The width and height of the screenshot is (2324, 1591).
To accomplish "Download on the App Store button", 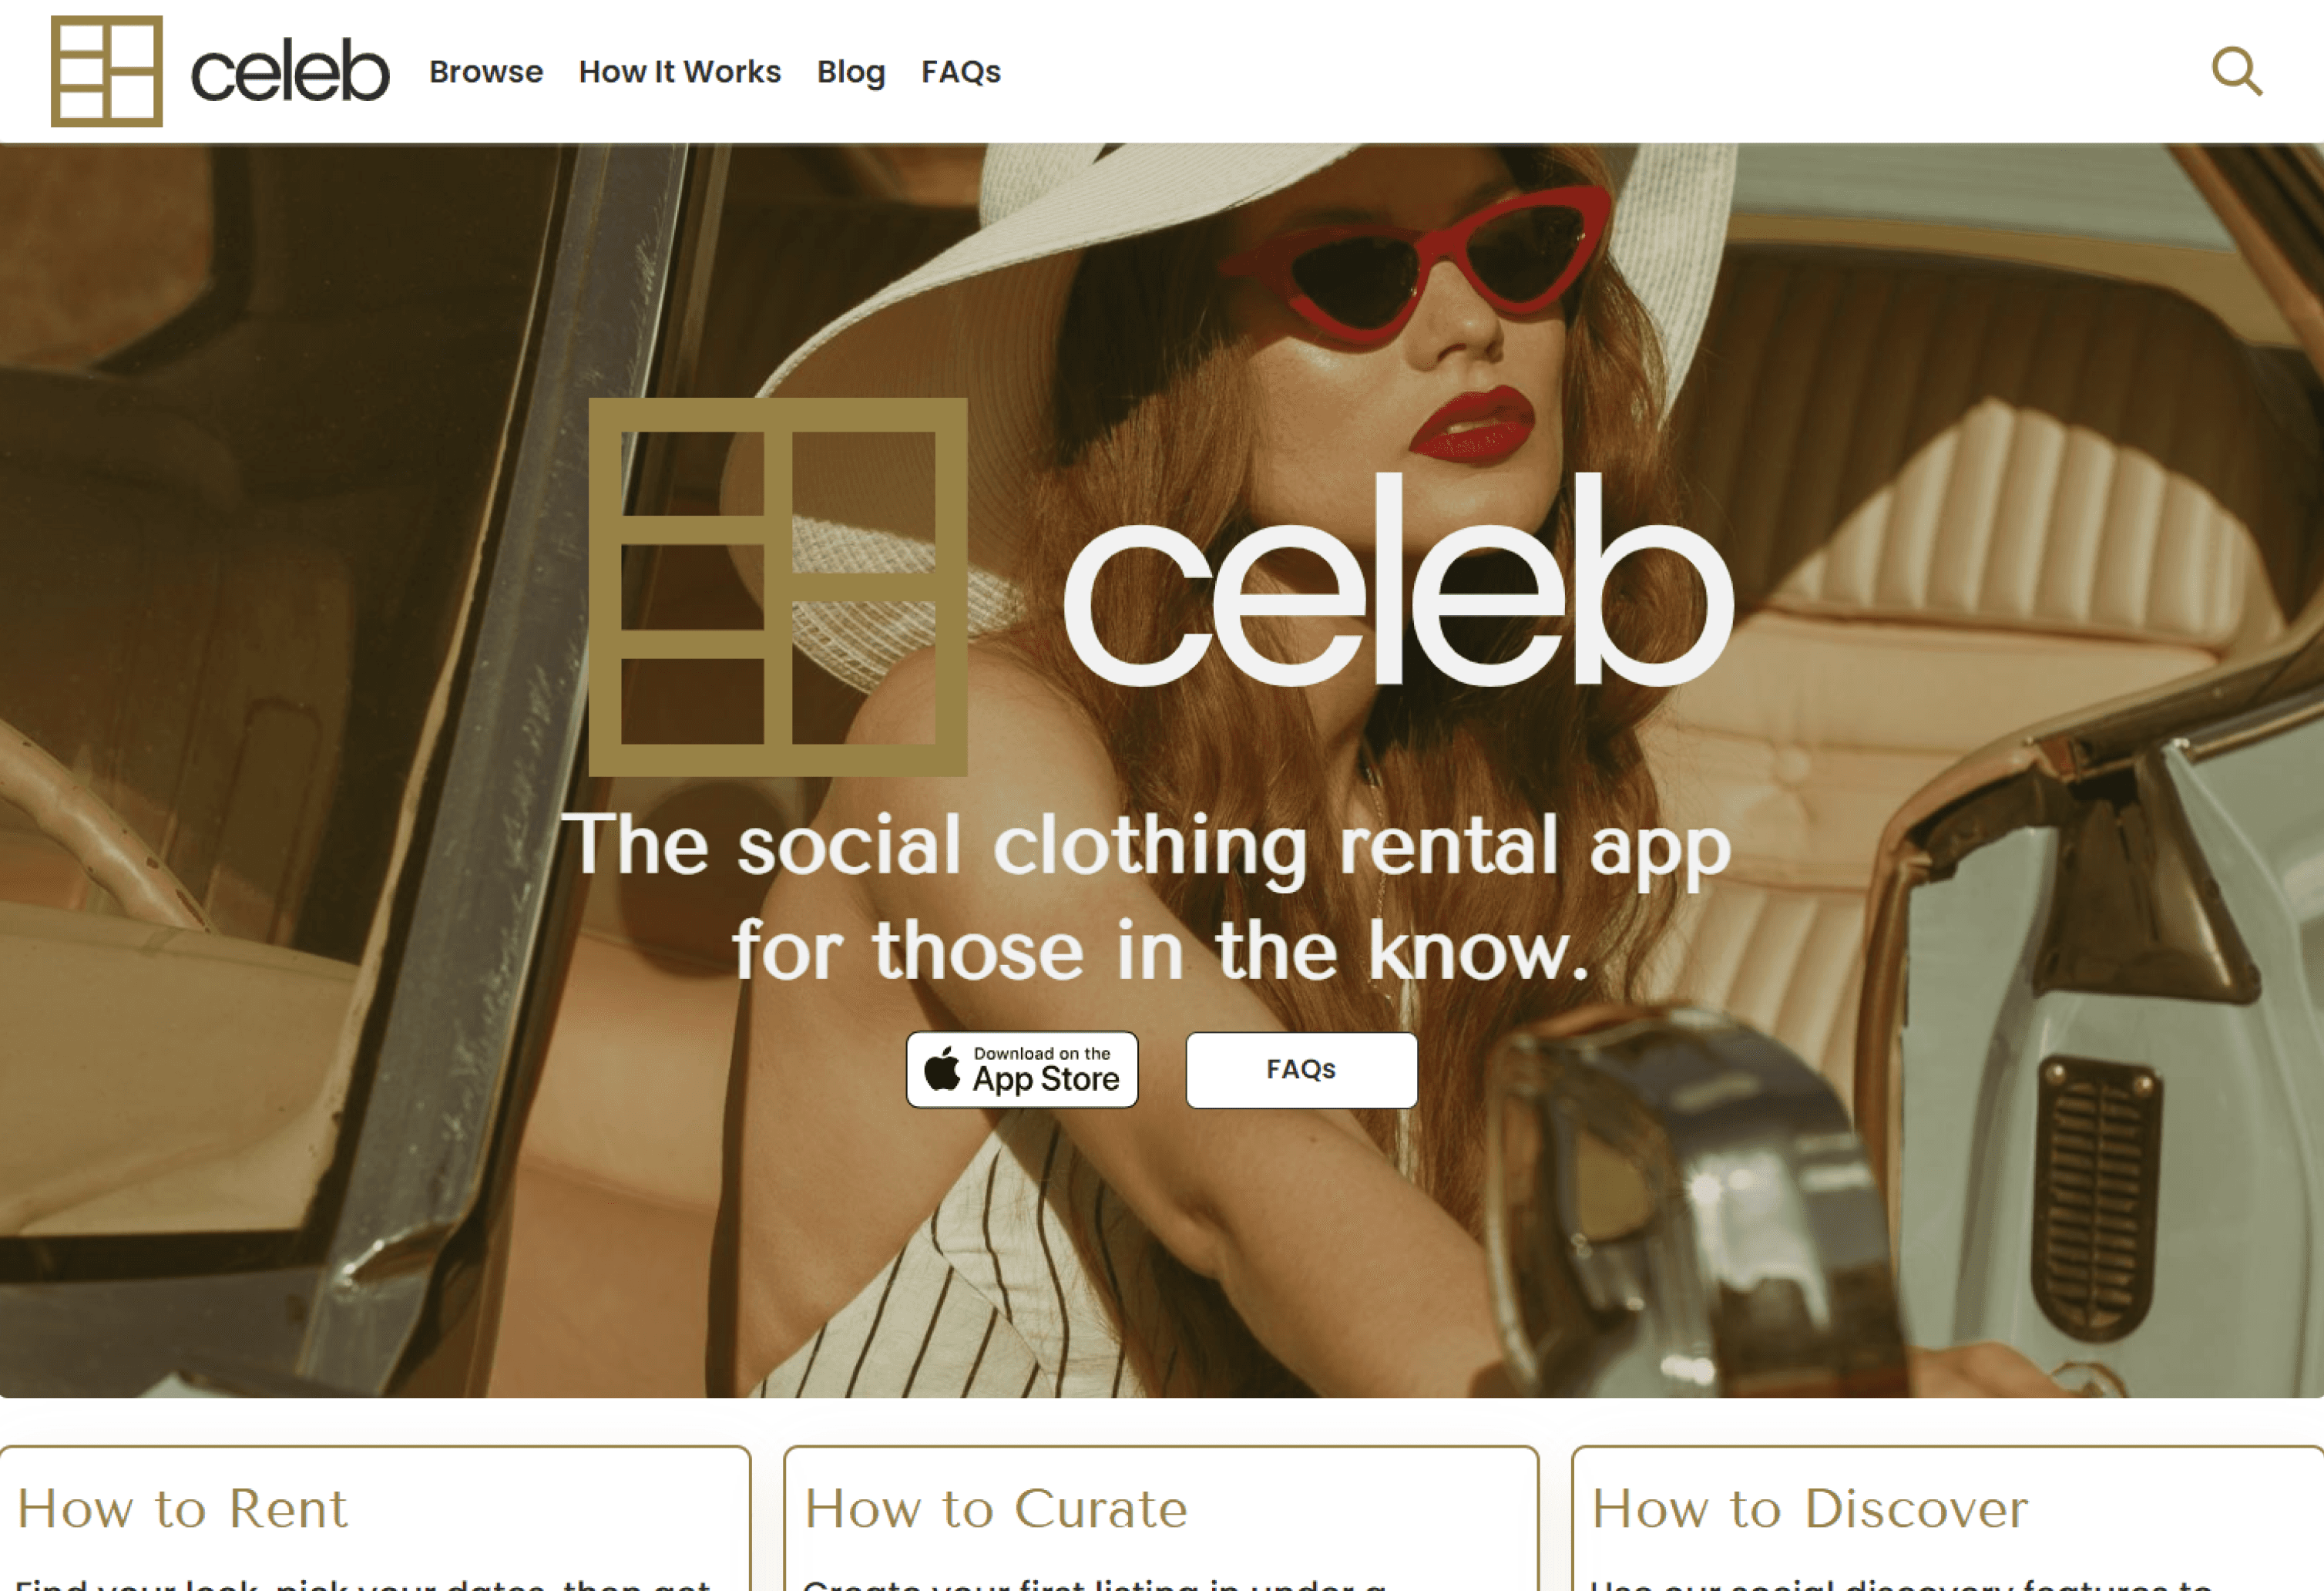I will point(1022,1070).
